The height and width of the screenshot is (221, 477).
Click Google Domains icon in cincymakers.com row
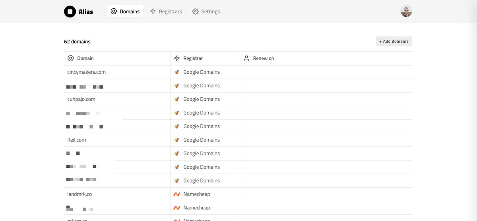177,72
